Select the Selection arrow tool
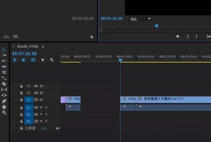Viewport: 211px width, 142px height. coord(4,50)
